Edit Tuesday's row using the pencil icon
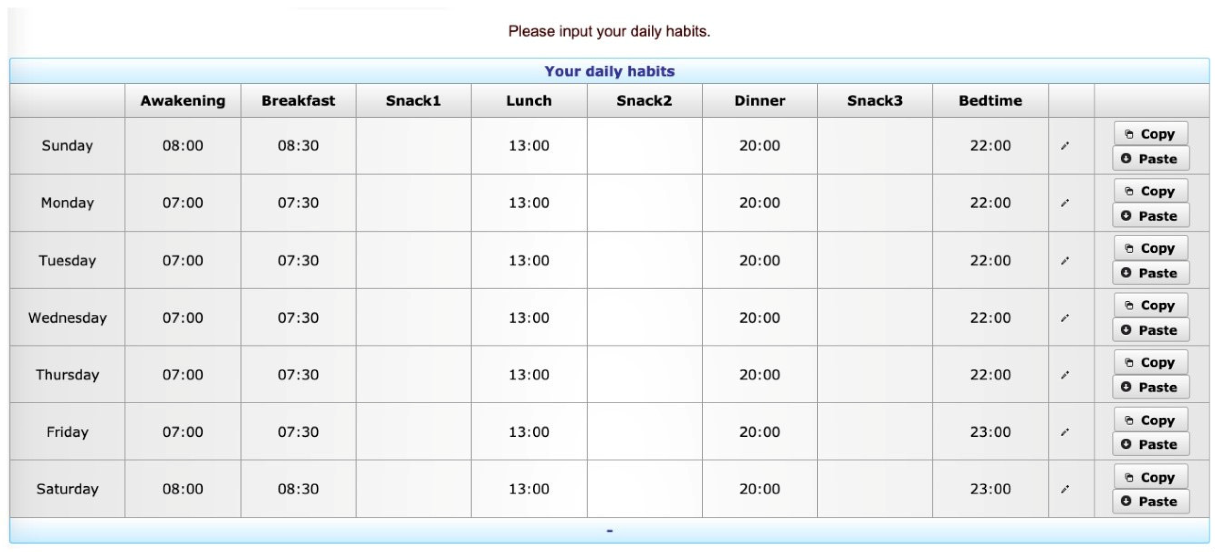Viewport: 1215px width, 552px height. [1064, 261]
